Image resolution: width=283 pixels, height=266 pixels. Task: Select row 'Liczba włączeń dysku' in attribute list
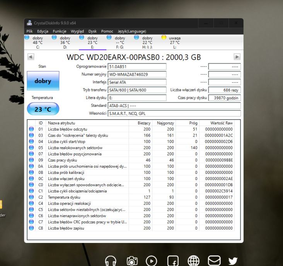pyautogui.click(x=131, y=178)
